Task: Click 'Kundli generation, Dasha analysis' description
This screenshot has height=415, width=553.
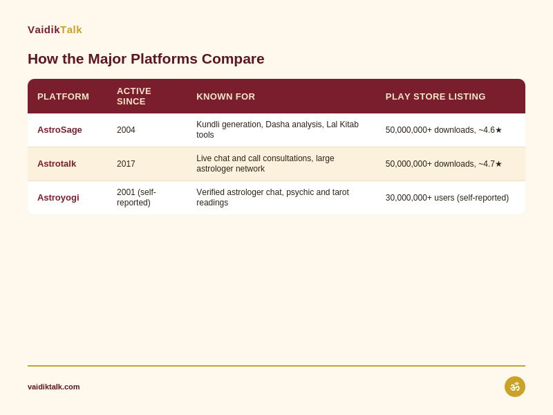Action: click(277, 129)
